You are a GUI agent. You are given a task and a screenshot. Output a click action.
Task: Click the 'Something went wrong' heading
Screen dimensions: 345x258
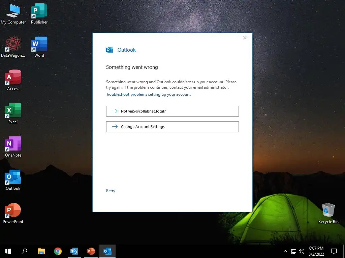[132, 67]
